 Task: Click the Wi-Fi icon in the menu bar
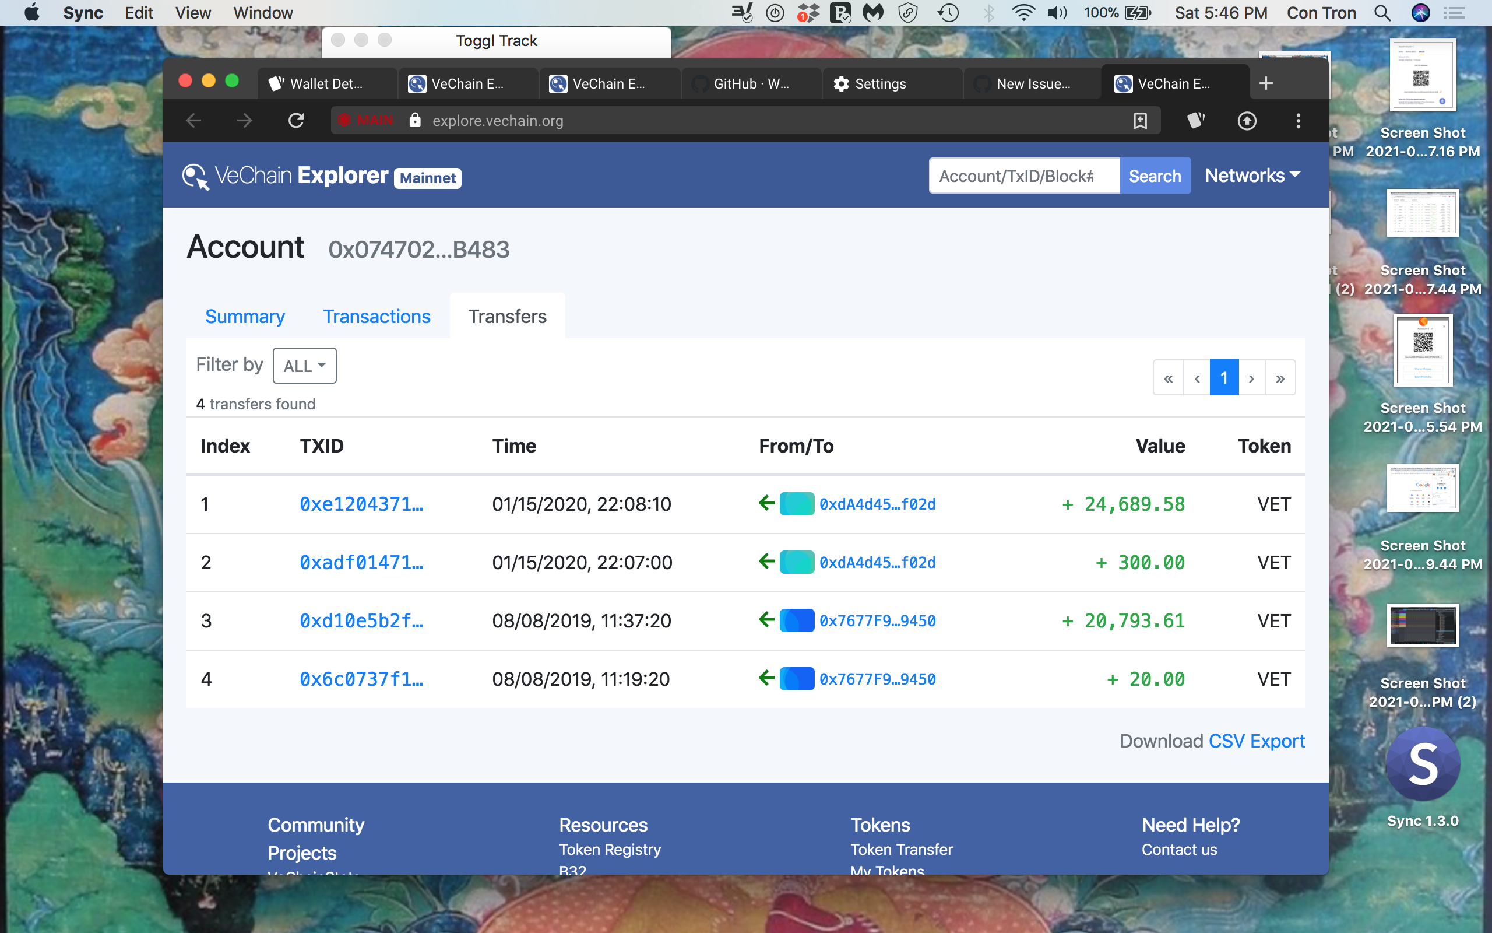pos(1023,12)
